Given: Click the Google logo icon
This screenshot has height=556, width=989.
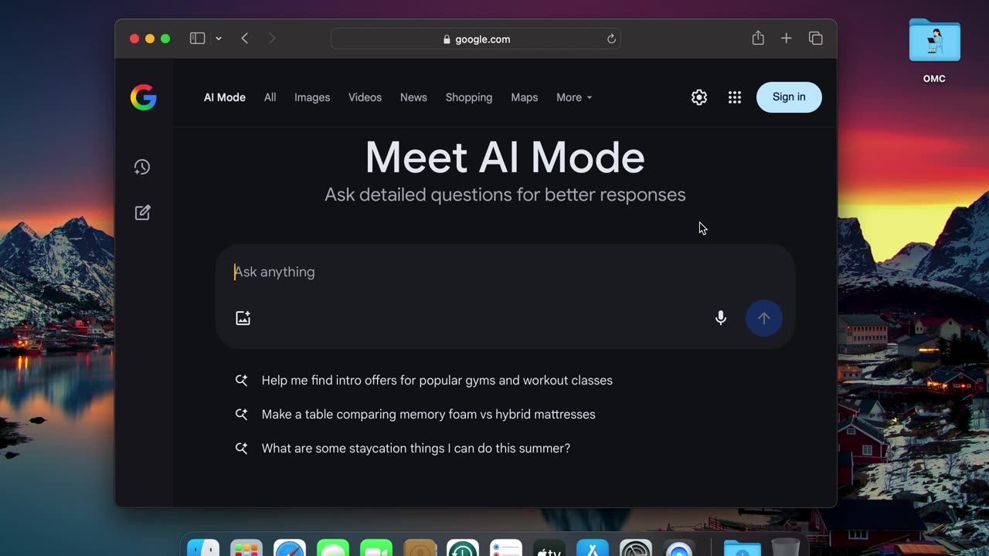Looking at the screenshot, I should coord(144,97).
